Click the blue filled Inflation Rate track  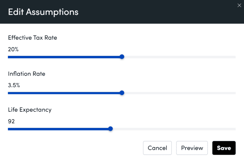click(x=65, y=93)
